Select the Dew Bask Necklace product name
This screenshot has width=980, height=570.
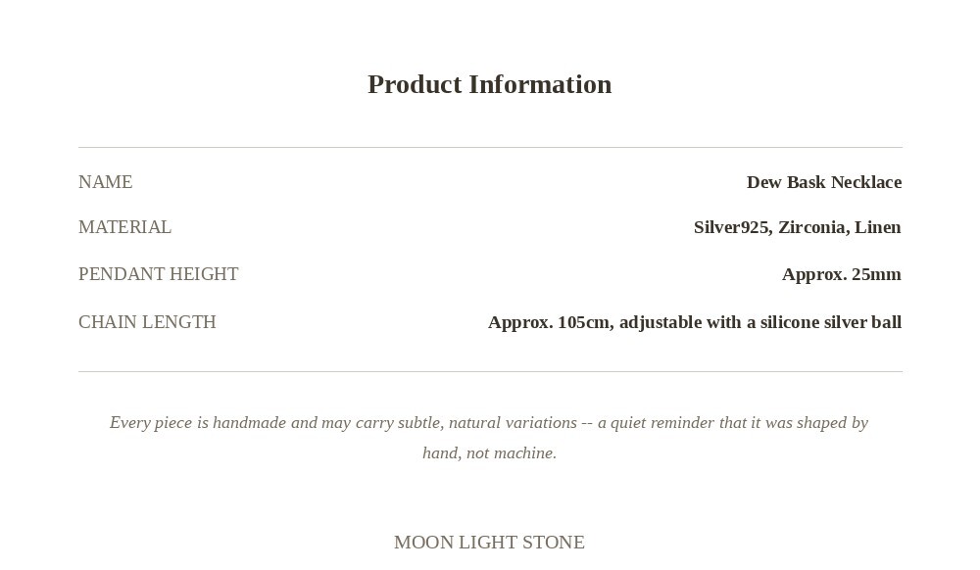[x=824, y=182]
